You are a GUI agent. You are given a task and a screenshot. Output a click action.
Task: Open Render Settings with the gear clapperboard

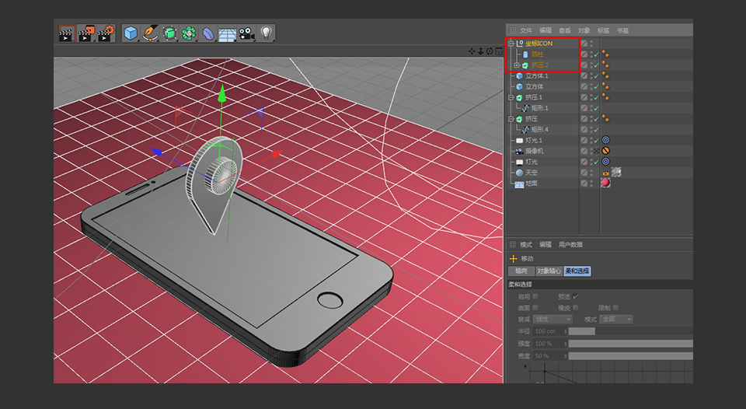(106, 33)
